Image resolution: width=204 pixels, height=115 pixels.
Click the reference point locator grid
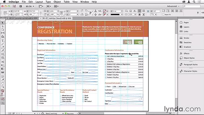[x=5, y=13]
